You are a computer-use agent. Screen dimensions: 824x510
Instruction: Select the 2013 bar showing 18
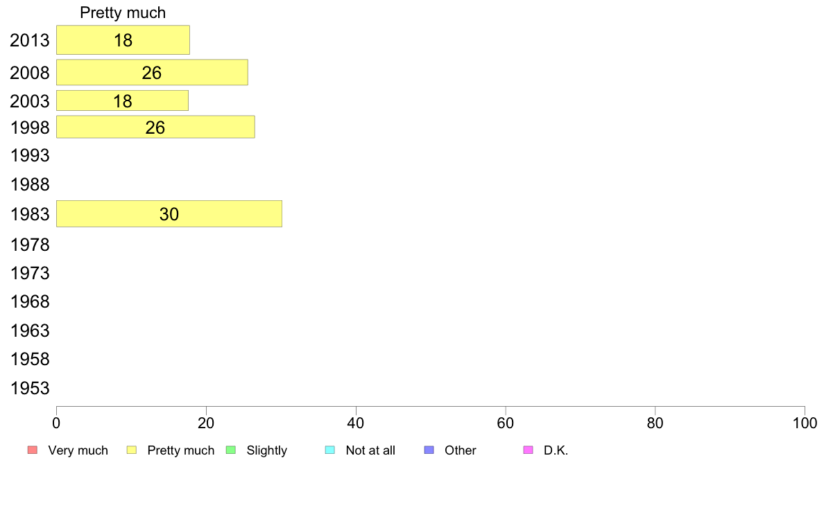click(123, 40)
